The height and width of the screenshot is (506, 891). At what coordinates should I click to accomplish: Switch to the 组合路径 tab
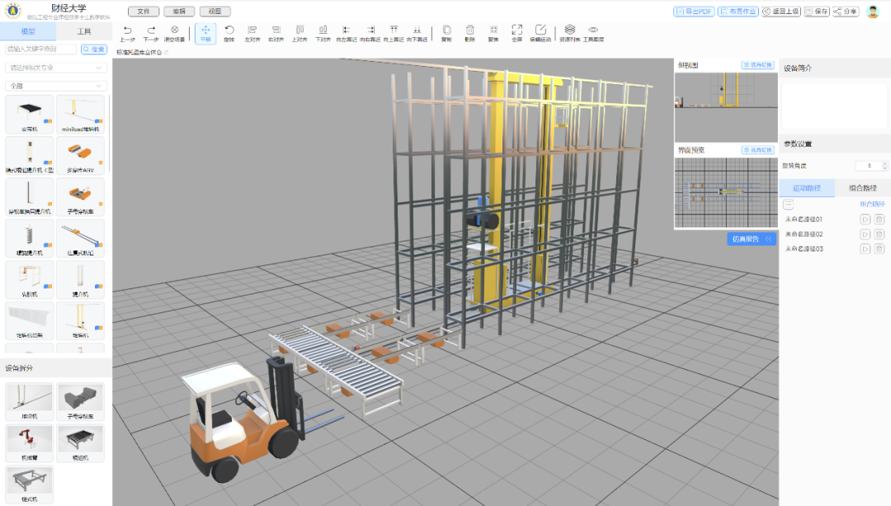862,188
